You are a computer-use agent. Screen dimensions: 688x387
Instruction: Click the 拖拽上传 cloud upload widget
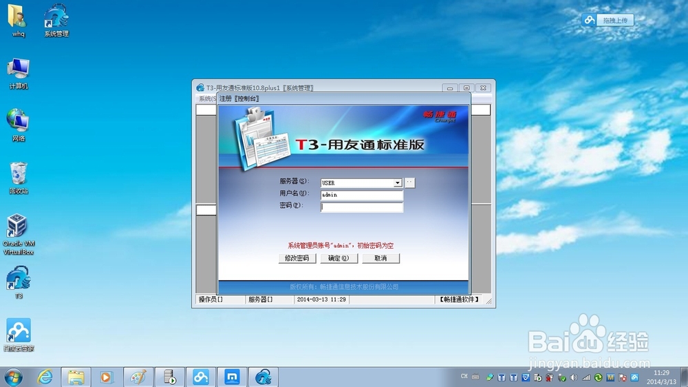click(608, 20)
